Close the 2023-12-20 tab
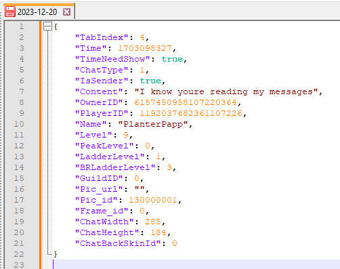This screenshot has height=269, width=340. pos(66,12)
